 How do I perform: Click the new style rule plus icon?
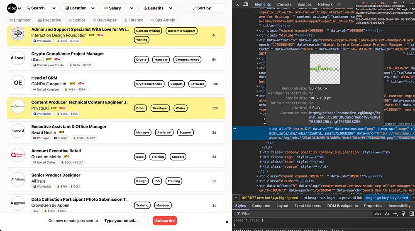(395, 214)
